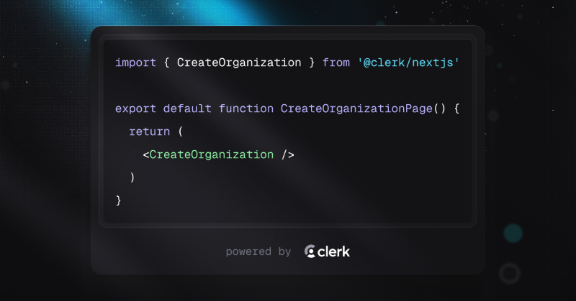Click the 'clerk' wordmark text
Image resolution: width=576 pixels, height=301 pixels.
(x=333, y=251)
